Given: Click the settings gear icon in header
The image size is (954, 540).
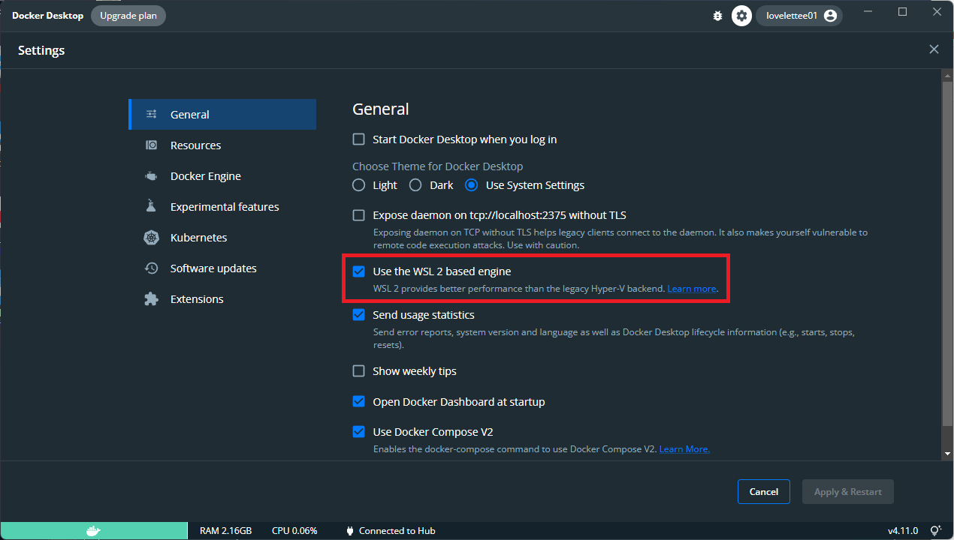Looking at the screenshot, I should 741,16.
